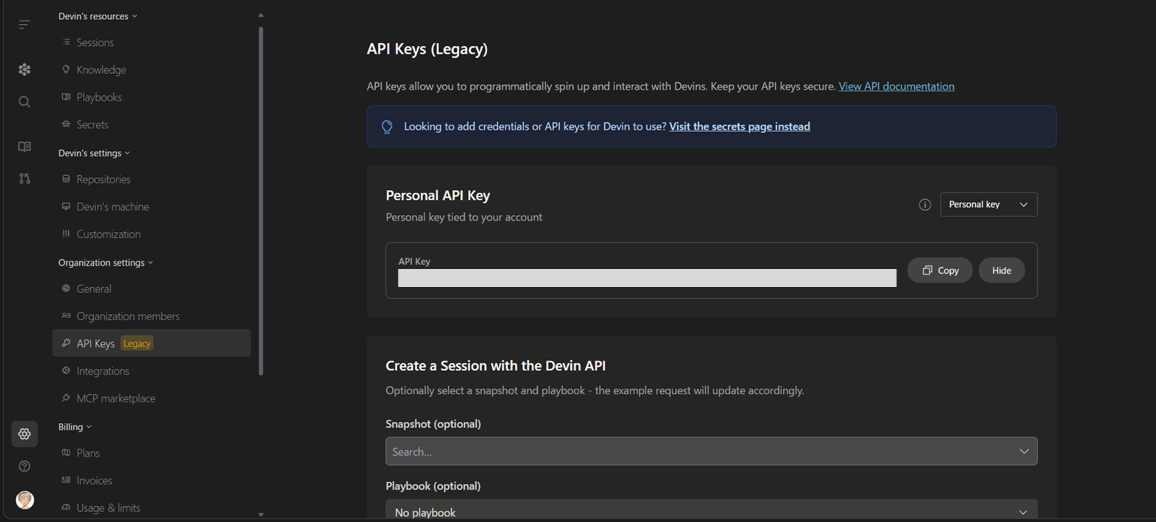Open the book/wiki icon in left rail
The height and width of the screenshot is (522, 1156).
[24, 147]
